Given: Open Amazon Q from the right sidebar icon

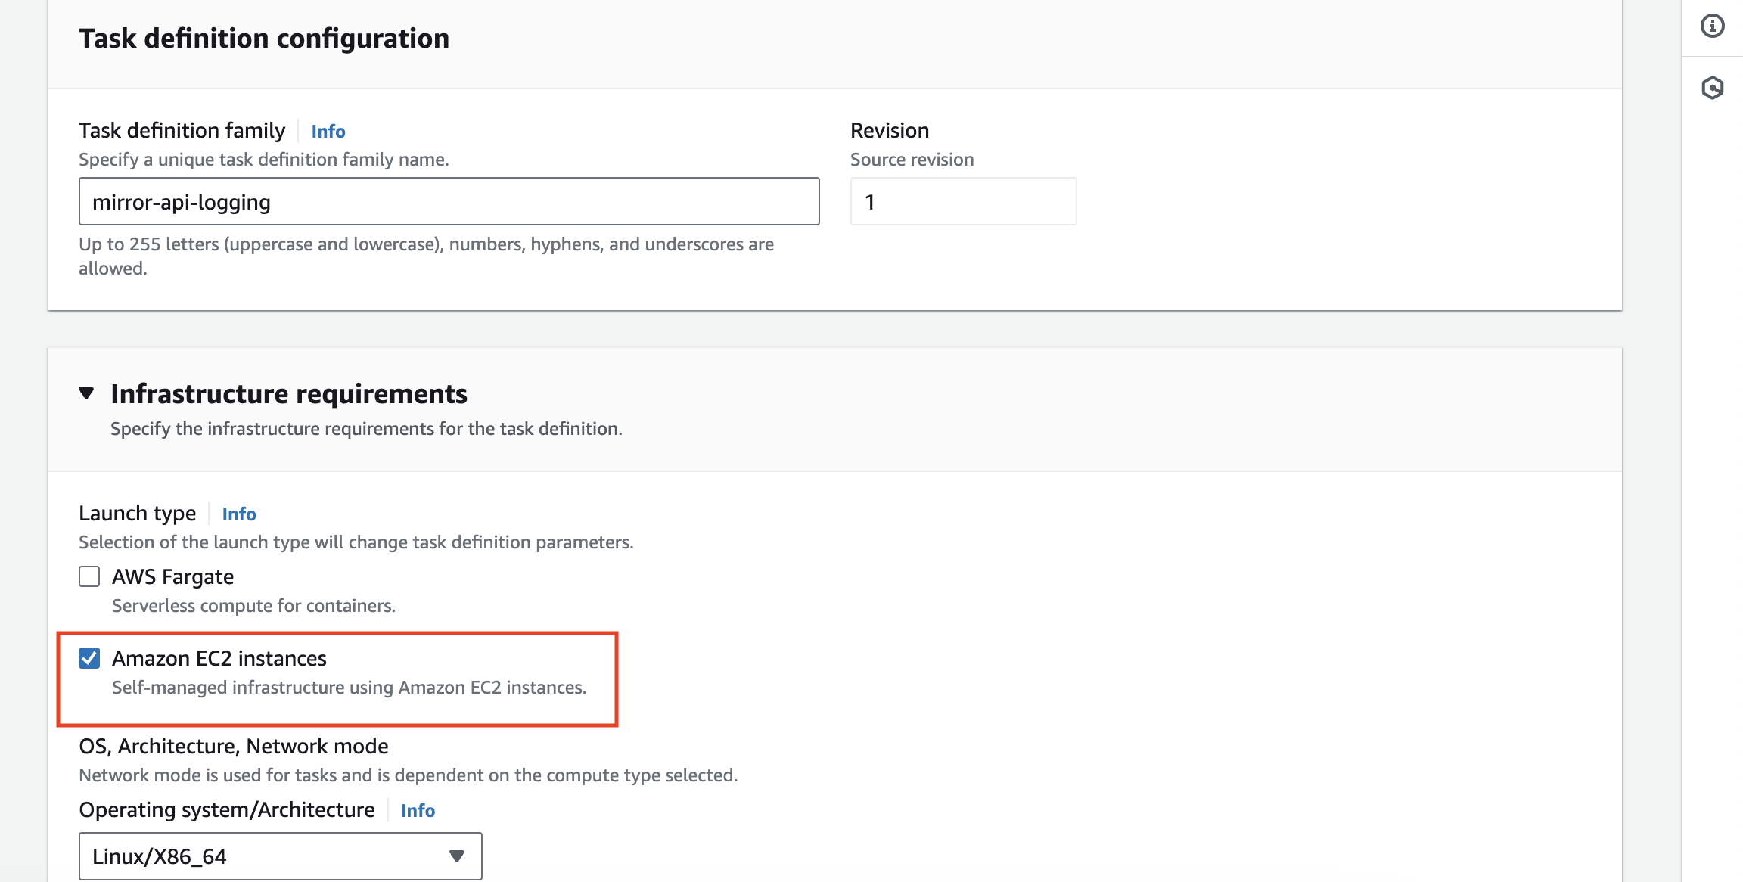Looking at the screenshot, I should (1711, 87).
